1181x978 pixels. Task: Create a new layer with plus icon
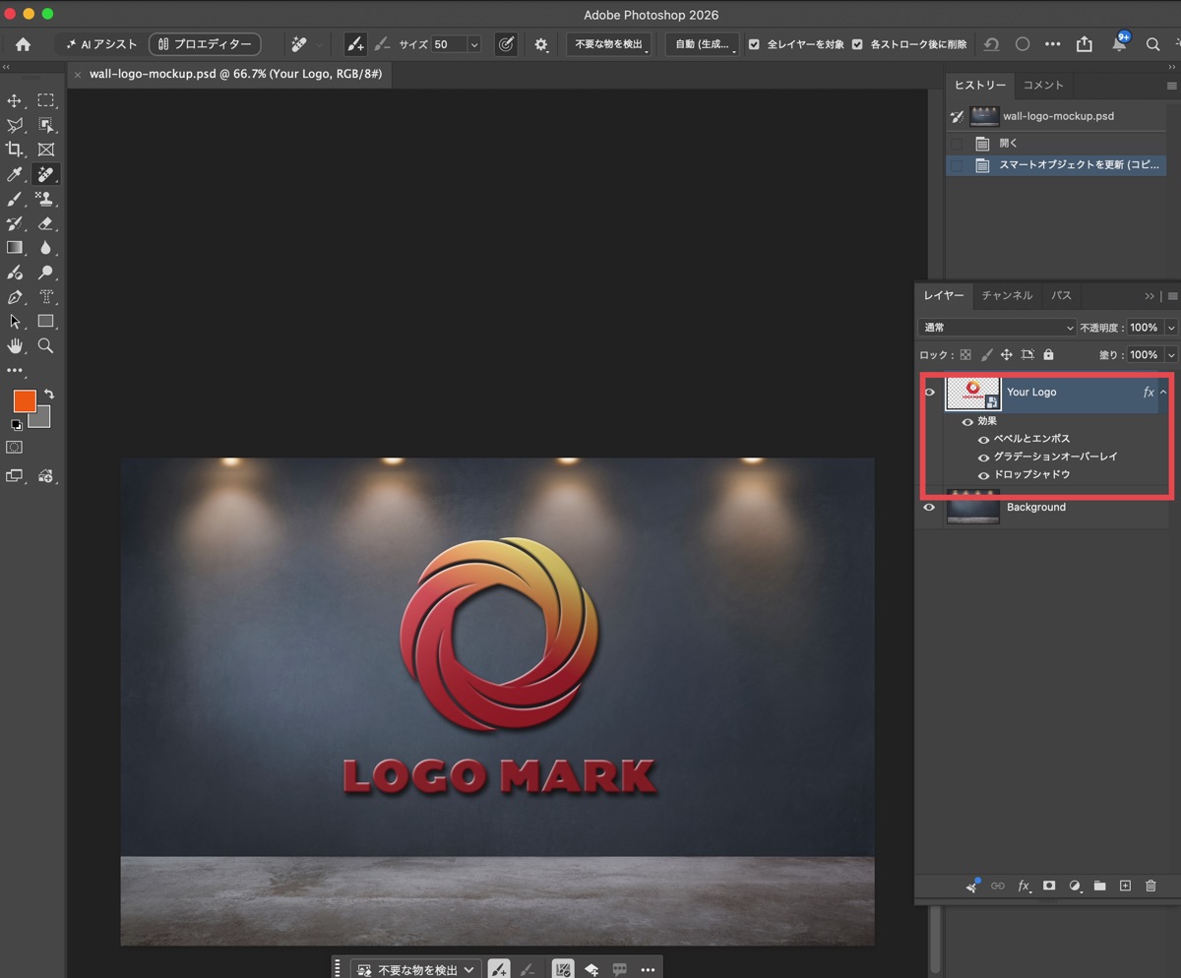[x=1125, y=886]
